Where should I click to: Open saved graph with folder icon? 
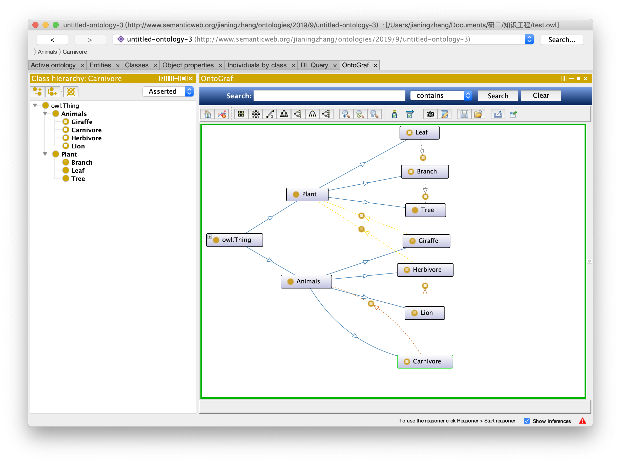point(478,114)
